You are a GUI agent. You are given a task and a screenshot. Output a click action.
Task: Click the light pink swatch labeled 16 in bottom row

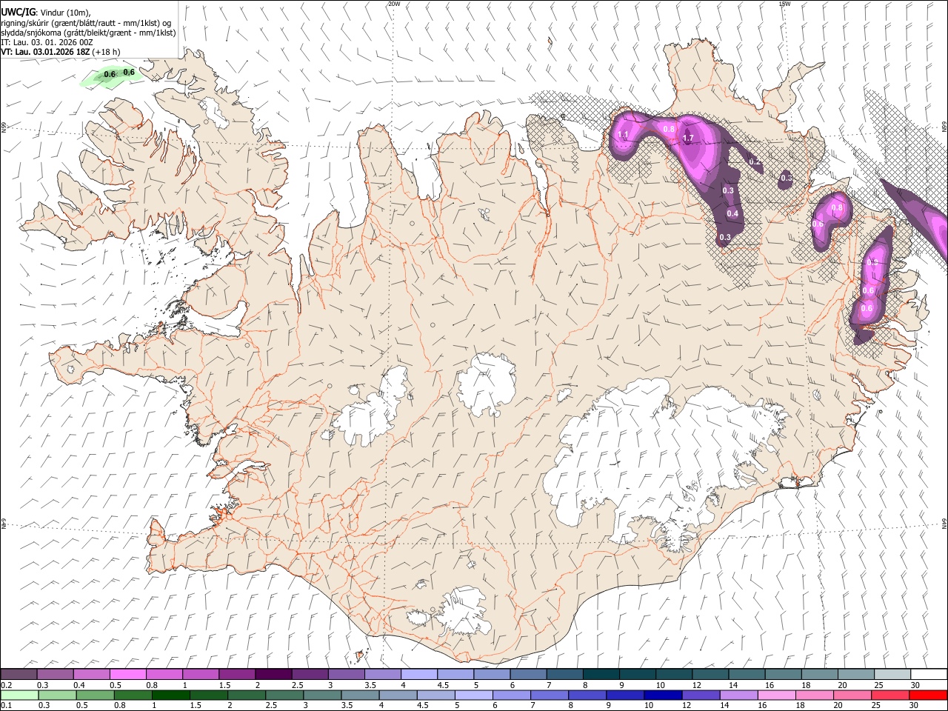click(x=777, y=695)
